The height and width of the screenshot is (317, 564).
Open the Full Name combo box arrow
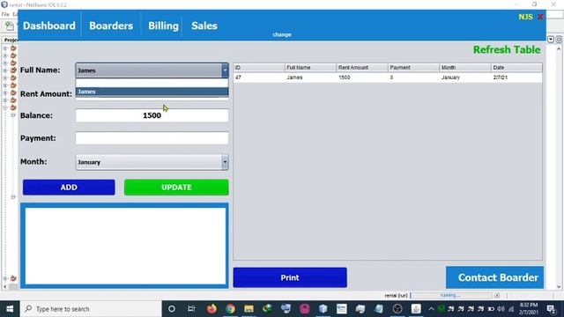pyautogui.click(x=225, y=70)
